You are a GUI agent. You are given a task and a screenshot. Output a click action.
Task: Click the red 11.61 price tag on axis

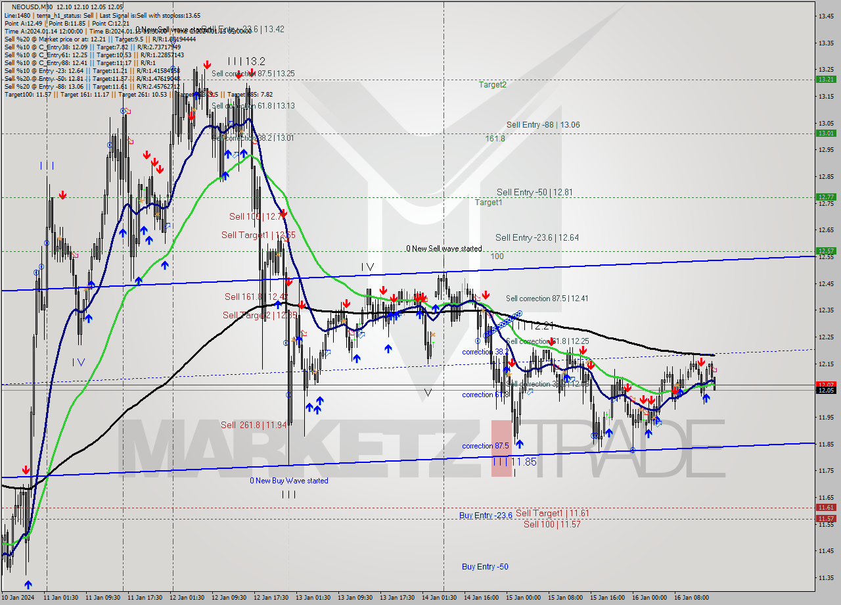coord(825,507)
